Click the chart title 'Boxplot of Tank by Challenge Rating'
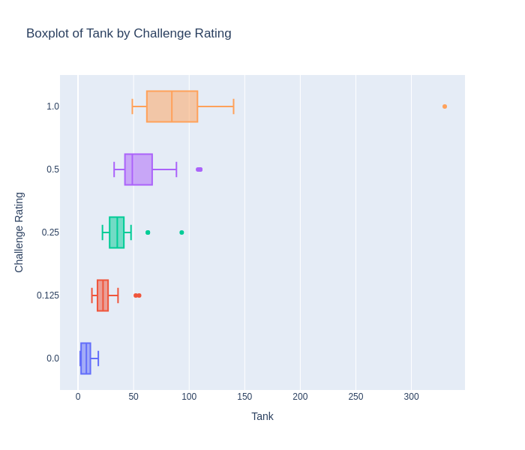This screenshot has width=525, height=450. click(129, 34)
